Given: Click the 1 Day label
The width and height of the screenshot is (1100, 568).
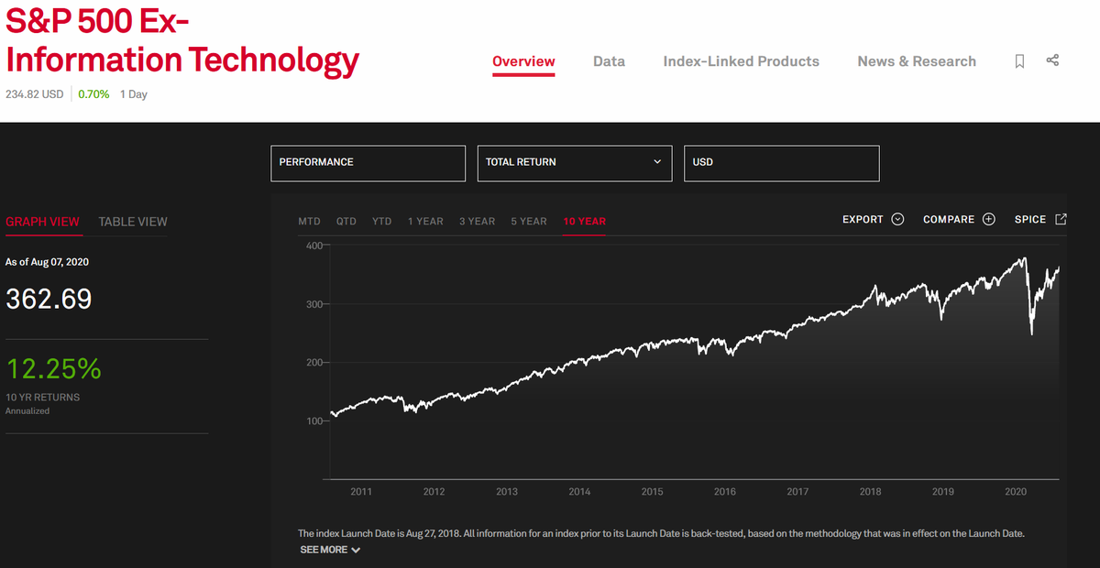Looking at the screenshot, I should (x=134, y=94).
